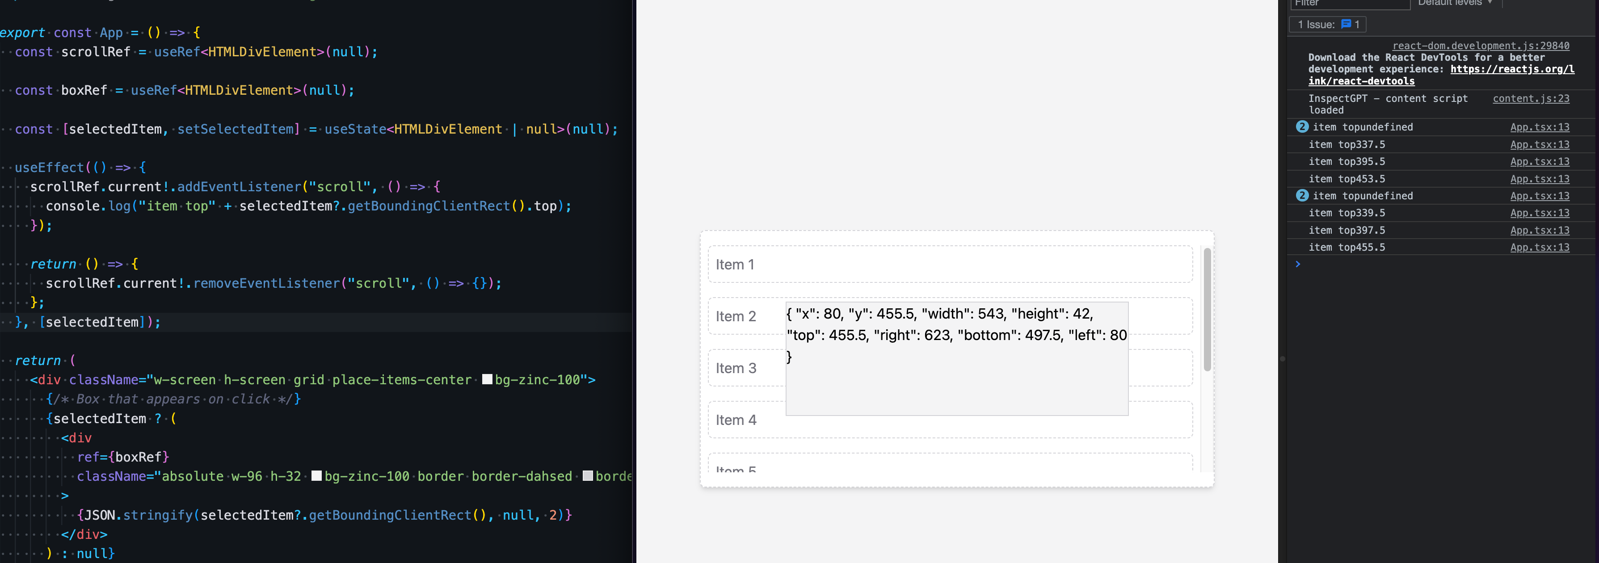Click the bg-zinc-100 swatch on the w-screen line
The height and width of the screenshot is (563, 1599).
click(487, 379)
